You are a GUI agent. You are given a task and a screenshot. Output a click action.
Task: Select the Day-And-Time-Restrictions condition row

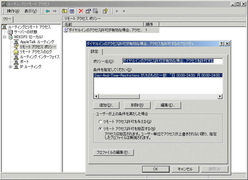158,75
